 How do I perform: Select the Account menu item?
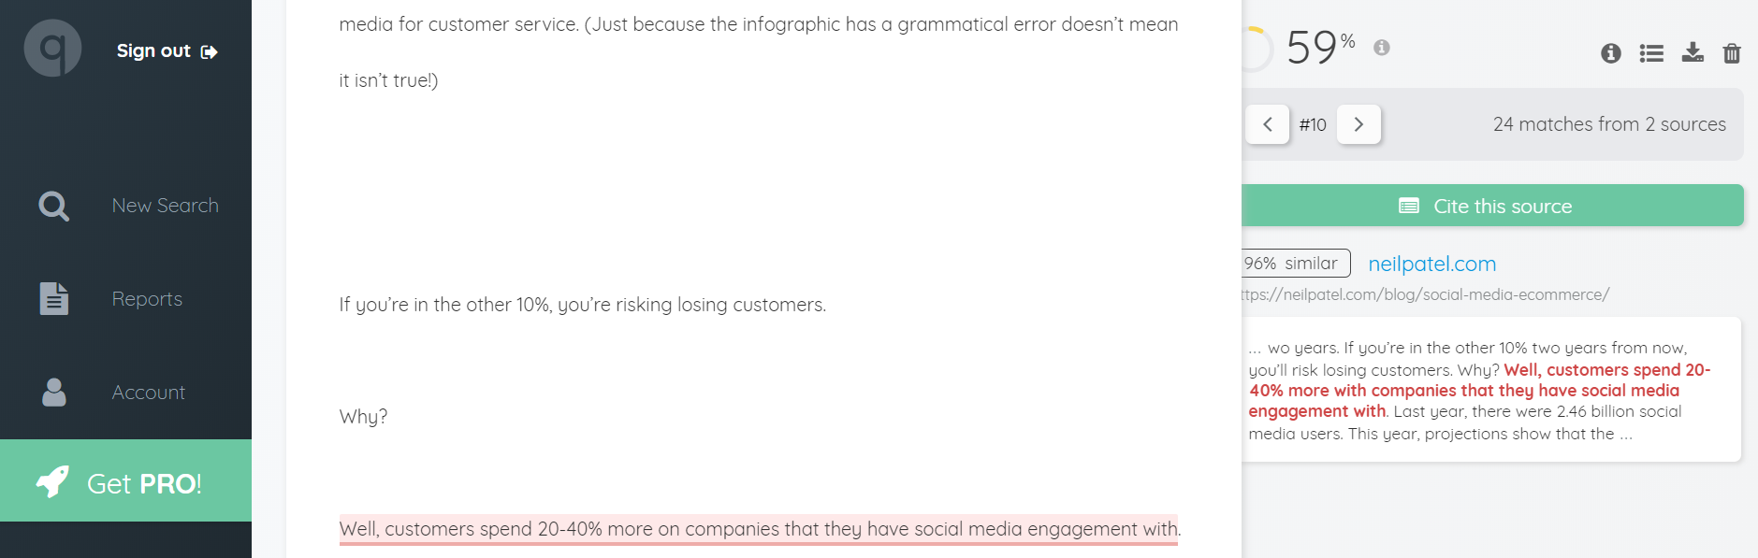tap(149, 393)
